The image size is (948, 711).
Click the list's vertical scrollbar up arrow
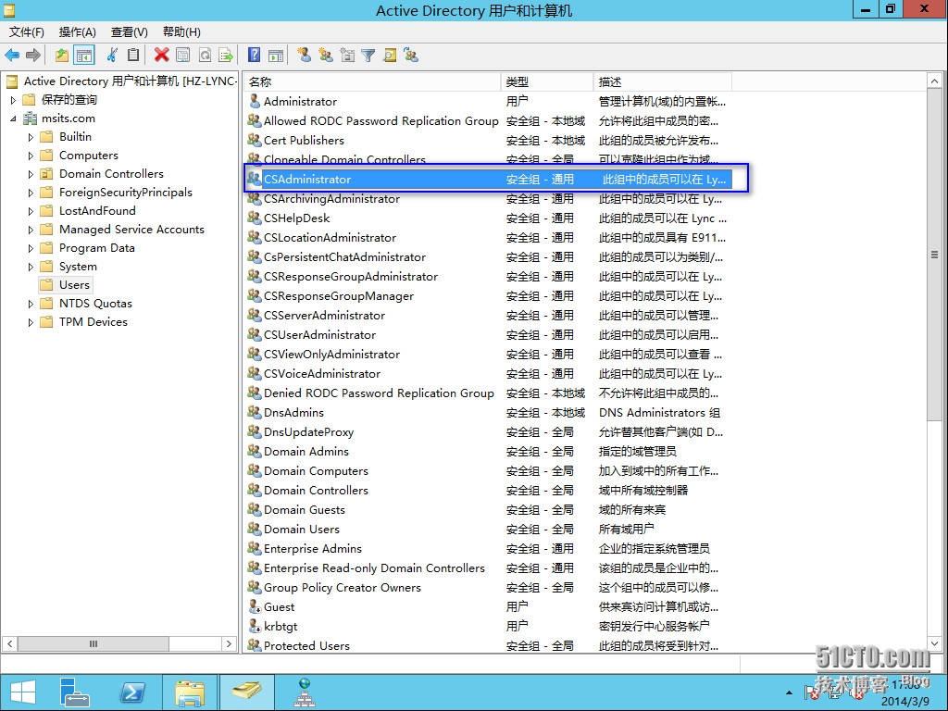coord(934,81)
